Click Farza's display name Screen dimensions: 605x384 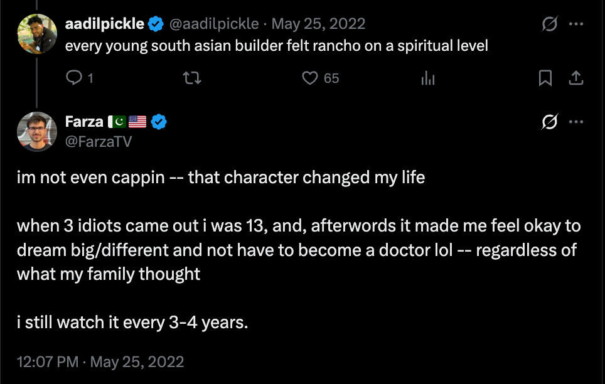tap(84, 122)
